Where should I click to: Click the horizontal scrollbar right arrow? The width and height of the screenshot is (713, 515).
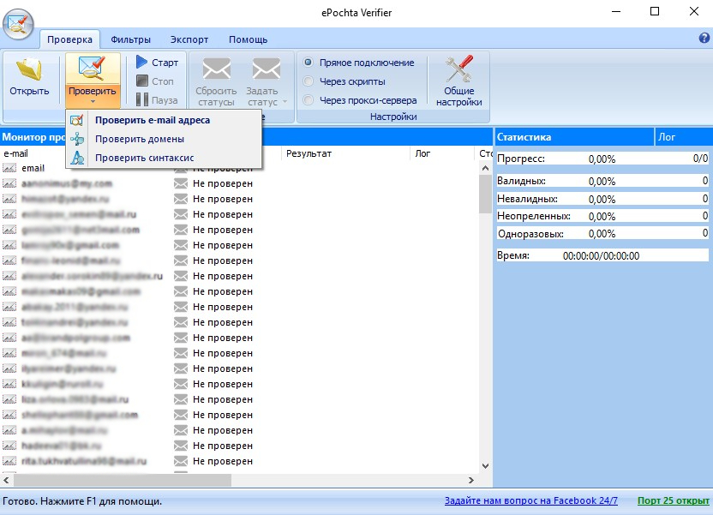coord(471,480)
